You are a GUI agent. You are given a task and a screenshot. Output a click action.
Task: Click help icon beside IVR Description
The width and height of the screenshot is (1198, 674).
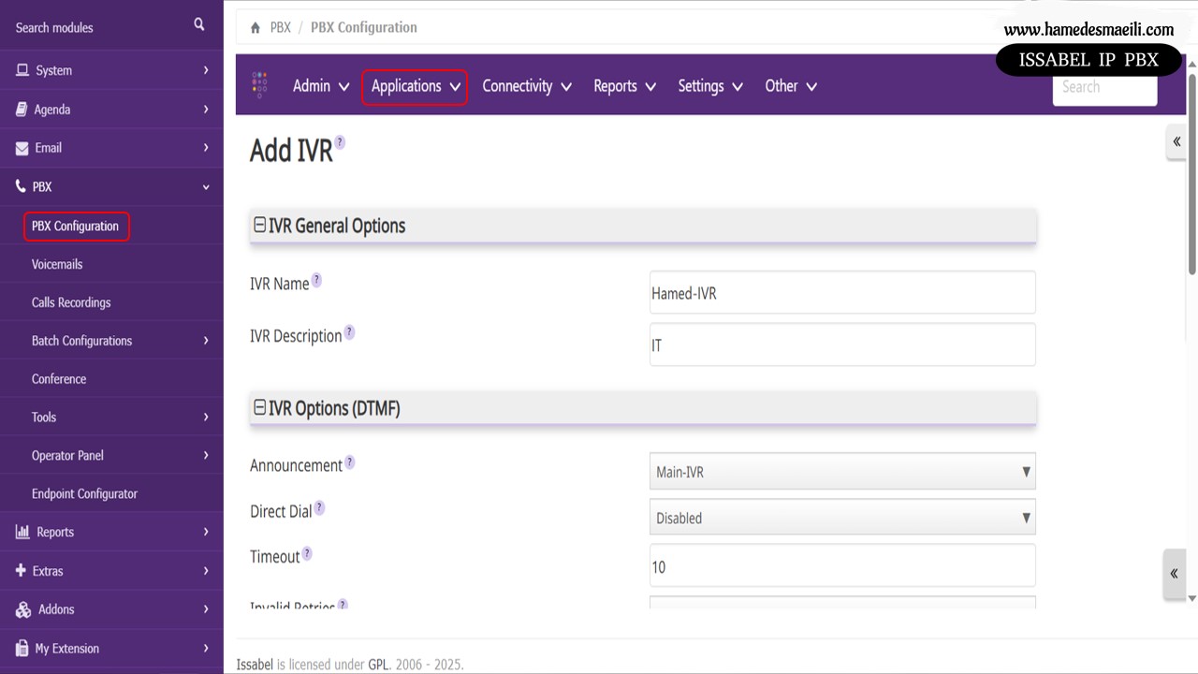pyautogui.click(x=349, y=332)
